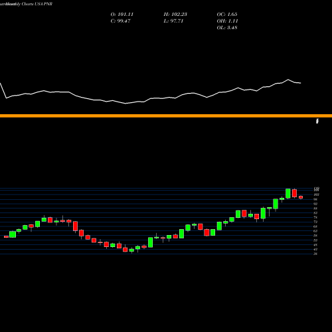
Task: Click the 'OC: 1.65' value
Action: coord(227,15)
